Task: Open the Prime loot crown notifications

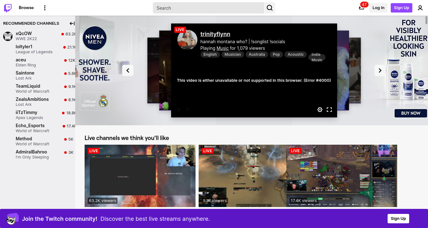Action: 362,8
